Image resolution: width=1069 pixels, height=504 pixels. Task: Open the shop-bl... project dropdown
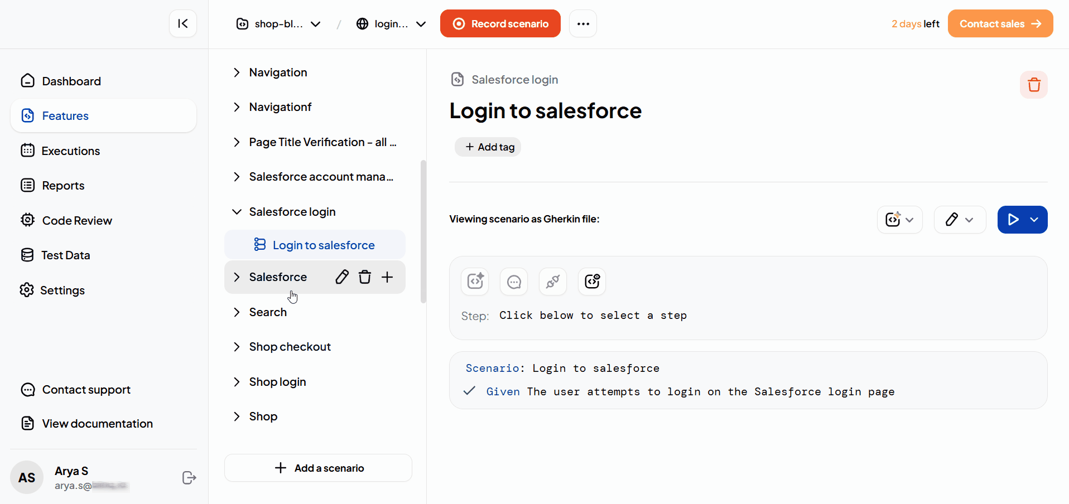pos(279,24)
